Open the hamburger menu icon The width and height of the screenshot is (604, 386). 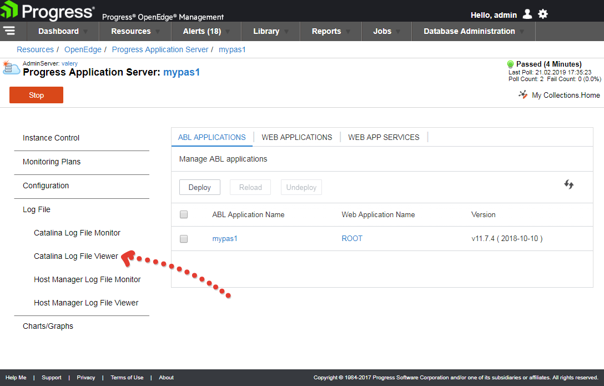click(x=9, y=31)
